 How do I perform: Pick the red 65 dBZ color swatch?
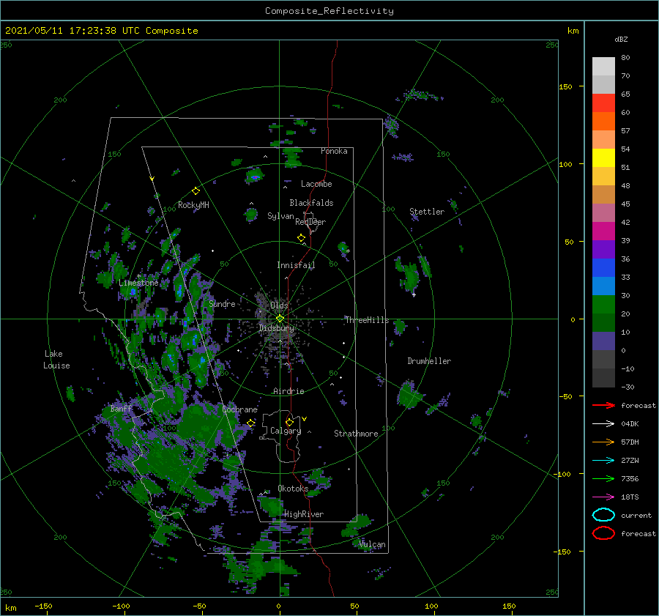[x=603, y=103]
